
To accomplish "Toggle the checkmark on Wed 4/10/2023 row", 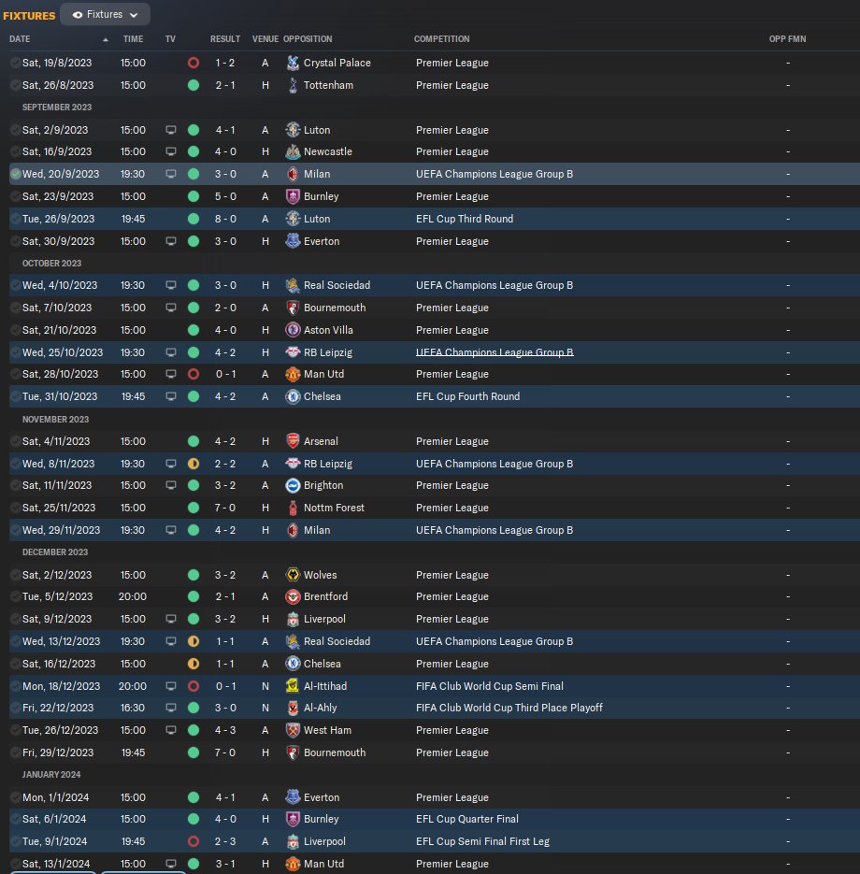I will click(x=15, y=285).
